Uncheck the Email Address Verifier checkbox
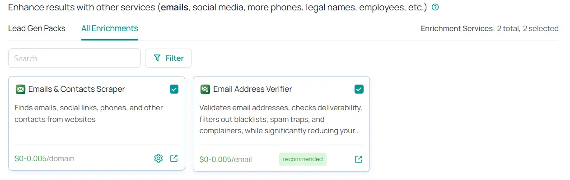 [x=359, y=89]
